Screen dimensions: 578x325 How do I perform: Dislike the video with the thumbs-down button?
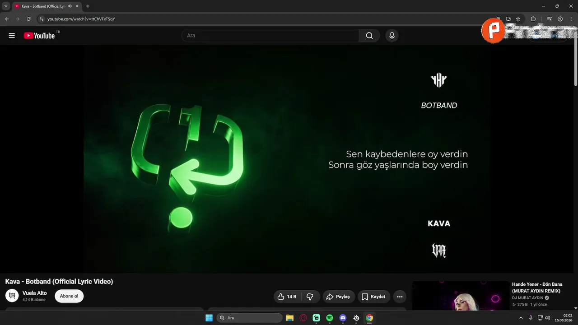pyautogui.click(x=310, y=297)
